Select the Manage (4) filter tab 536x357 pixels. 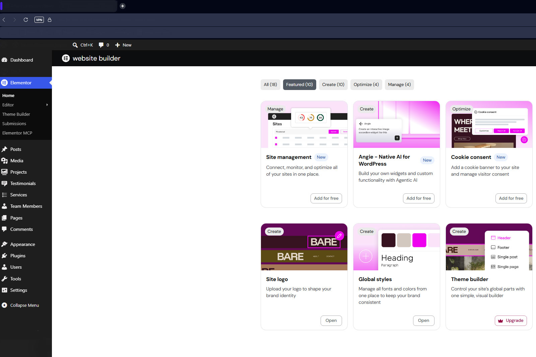399,85
